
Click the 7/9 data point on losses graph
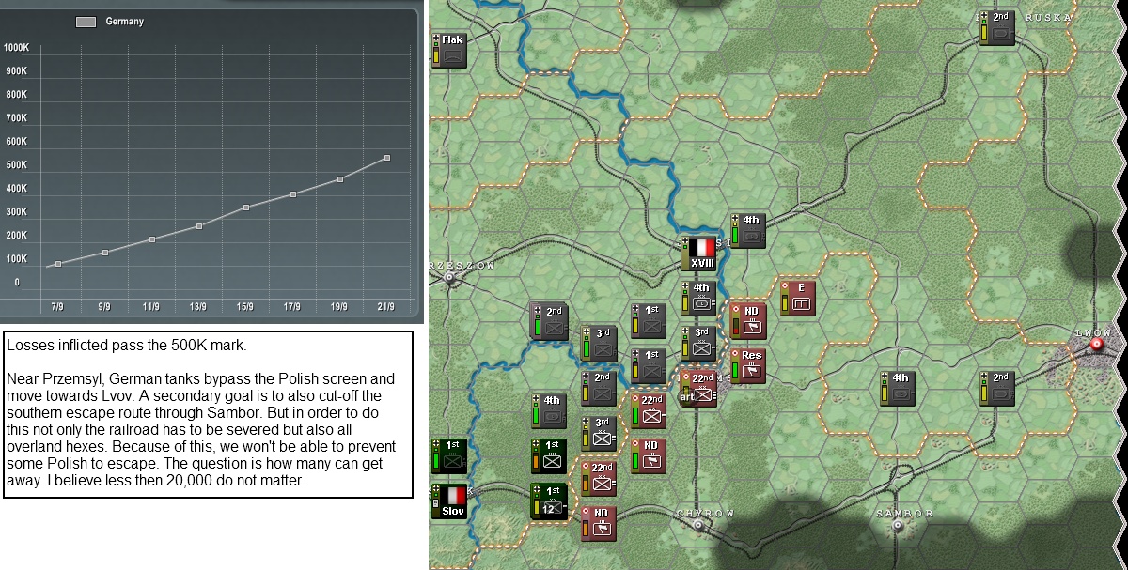point(58,264)
